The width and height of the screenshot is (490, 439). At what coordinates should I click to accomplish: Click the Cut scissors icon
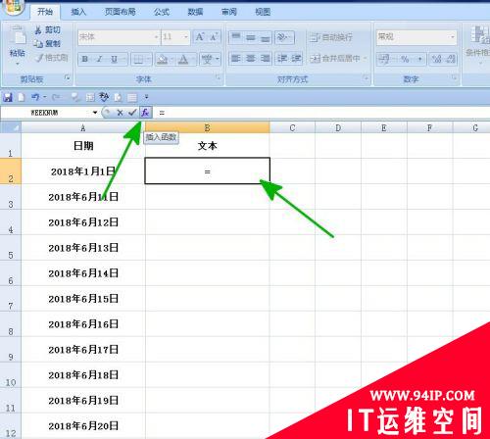click(x=38, y=30)
